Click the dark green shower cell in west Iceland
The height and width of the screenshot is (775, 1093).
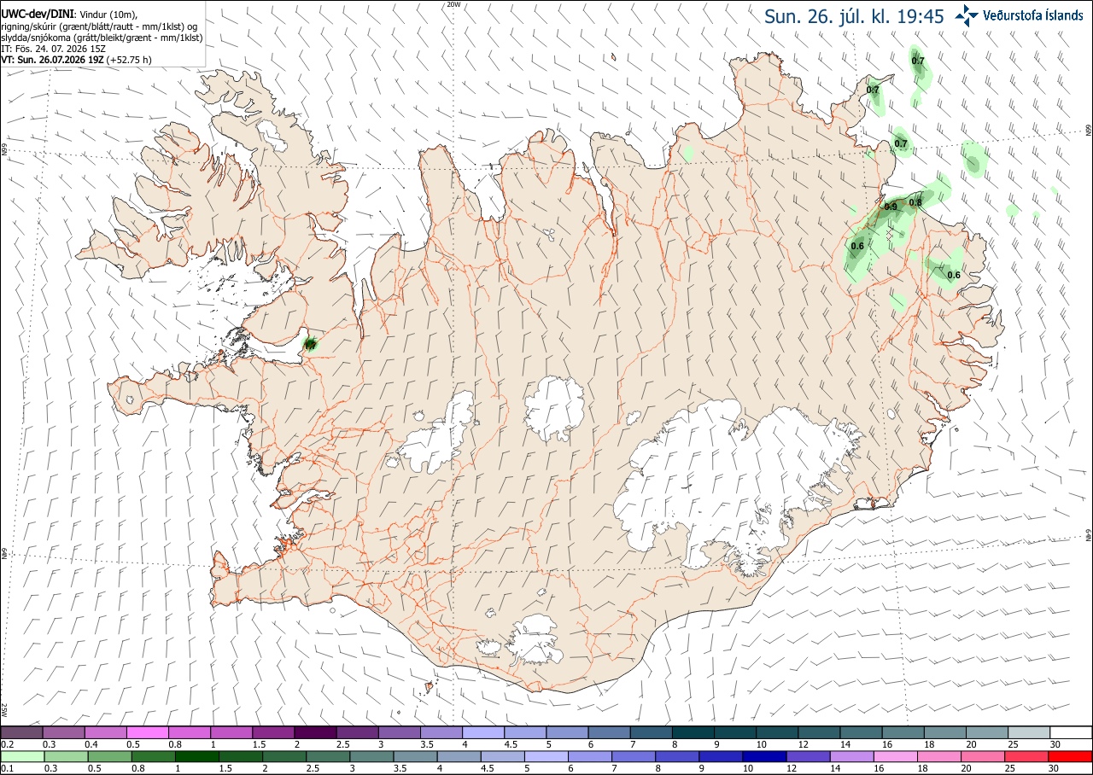click(x=310, y=344)
